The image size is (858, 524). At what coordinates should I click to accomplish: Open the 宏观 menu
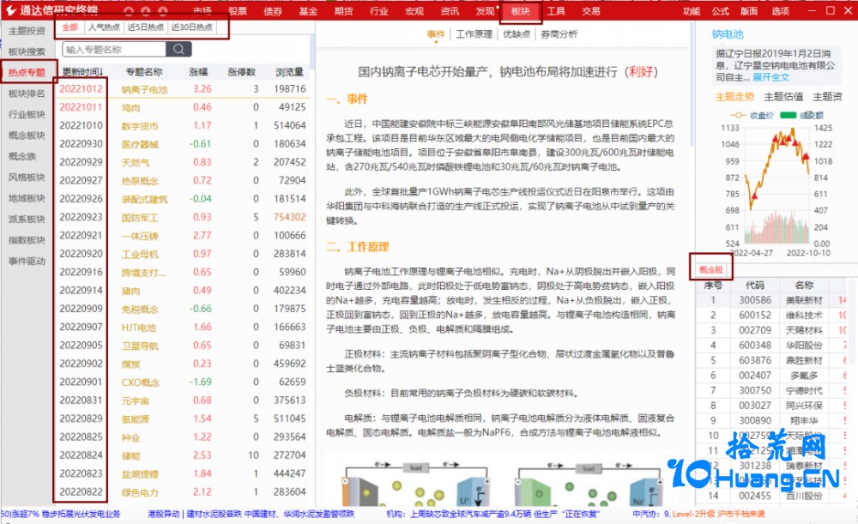tap(414, 11)
